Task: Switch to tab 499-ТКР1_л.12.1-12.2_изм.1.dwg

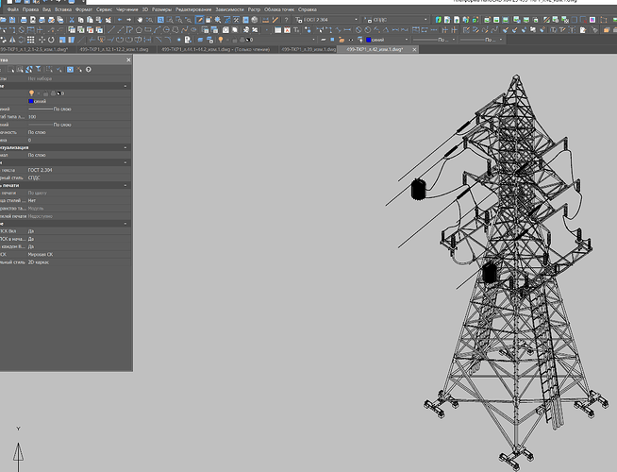Action: point(114,49)
